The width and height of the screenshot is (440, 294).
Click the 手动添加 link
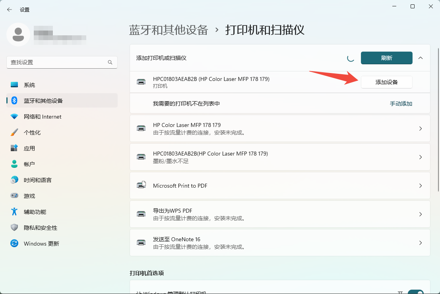pyautogui.click(x=401, y=104)
